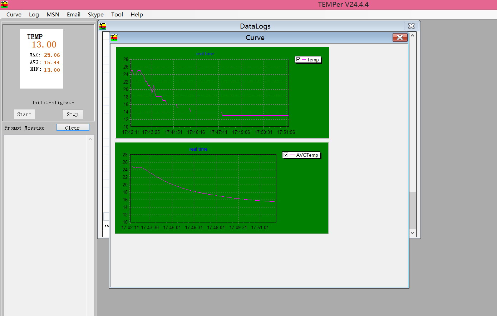Viewport: 497px width, 316px height.
Task: Click the DataLogs vertical scrollbar thumb
Action: 413,210
